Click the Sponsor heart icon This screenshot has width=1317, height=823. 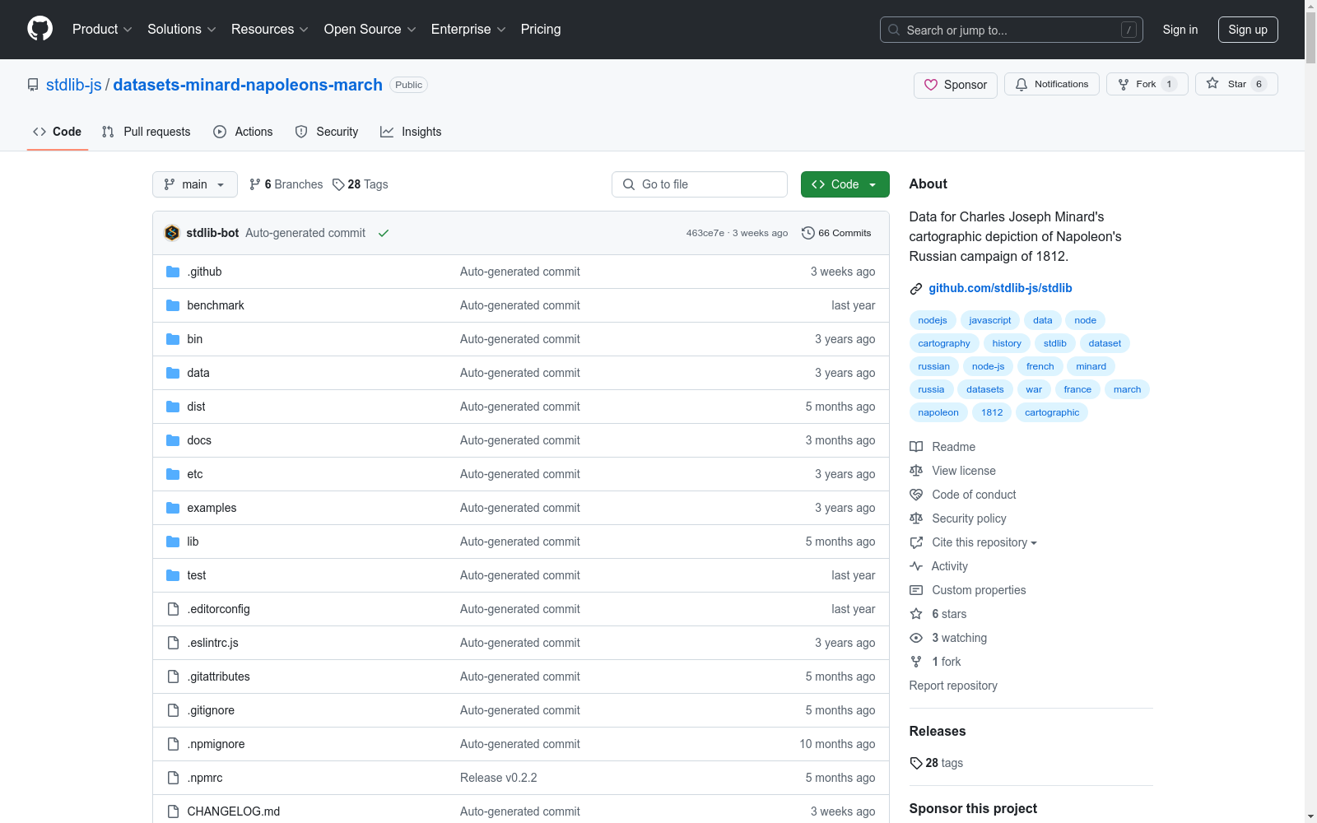pyautogui.click(x=931, y=85)
